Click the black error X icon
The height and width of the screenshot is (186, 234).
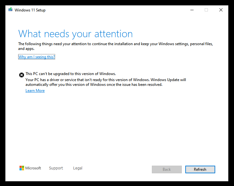click(x=22, y=75)
